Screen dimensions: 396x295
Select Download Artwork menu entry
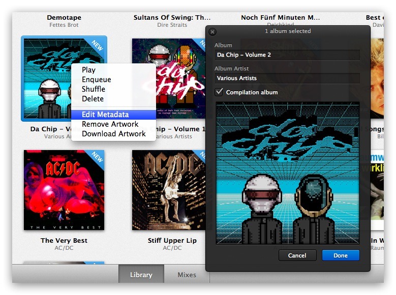tap(114, 133)
